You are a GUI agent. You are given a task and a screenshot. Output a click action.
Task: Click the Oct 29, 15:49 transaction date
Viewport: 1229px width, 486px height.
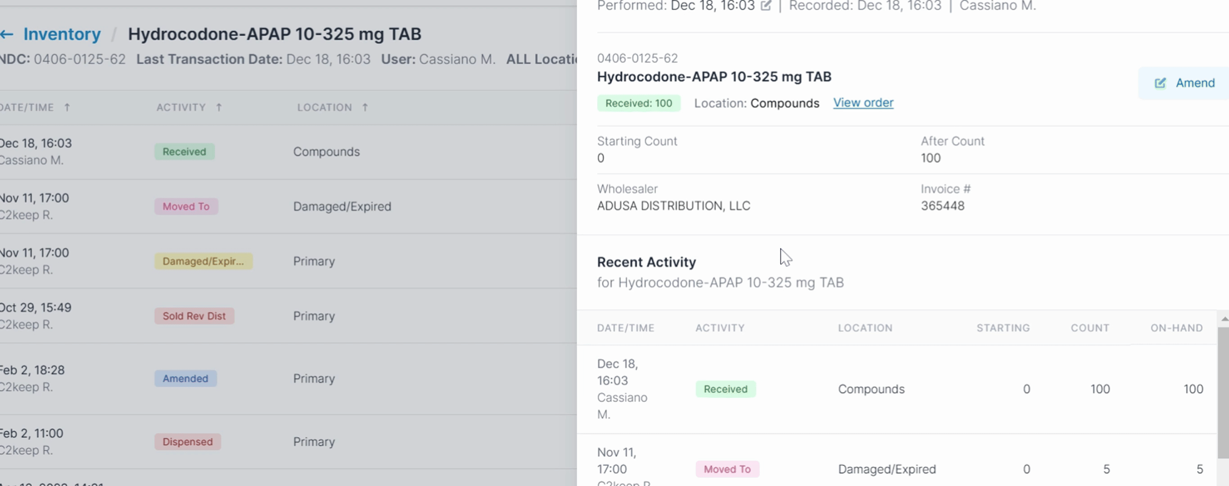[36, 308]
